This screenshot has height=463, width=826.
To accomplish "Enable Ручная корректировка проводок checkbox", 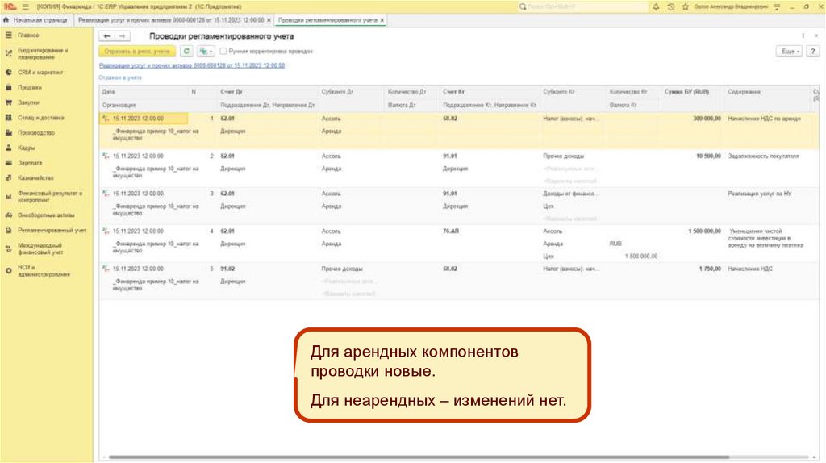I will click(x=223, y=51).
